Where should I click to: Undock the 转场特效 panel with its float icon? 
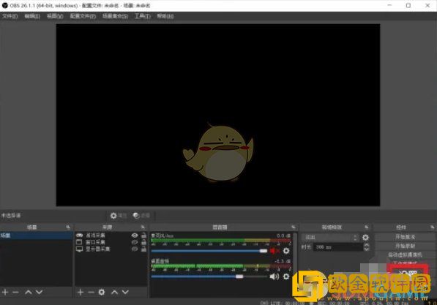point(366,227)
